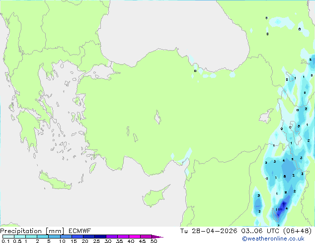Select the 35–40 mm legend swatch
Screen dimensions: 315x243
(x=123, y=237)
